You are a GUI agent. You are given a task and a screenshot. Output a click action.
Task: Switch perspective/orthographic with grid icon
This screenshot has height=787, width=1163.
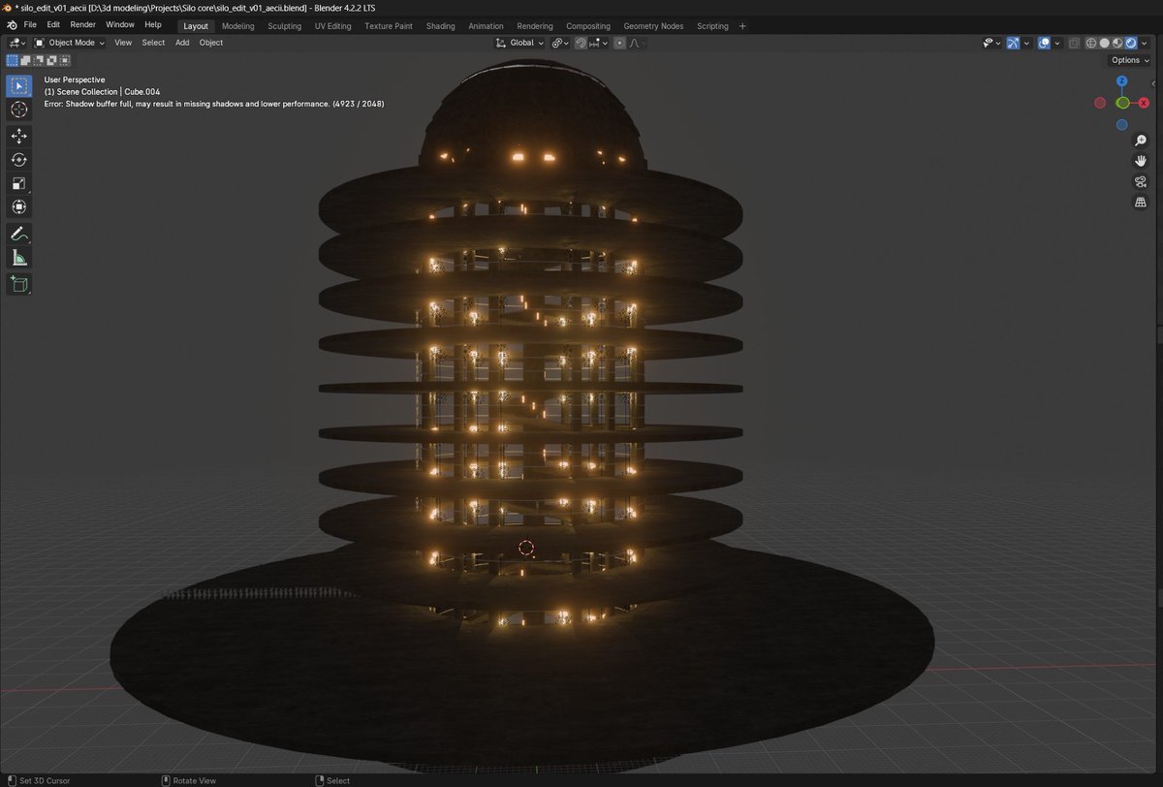click(1141, 202)
